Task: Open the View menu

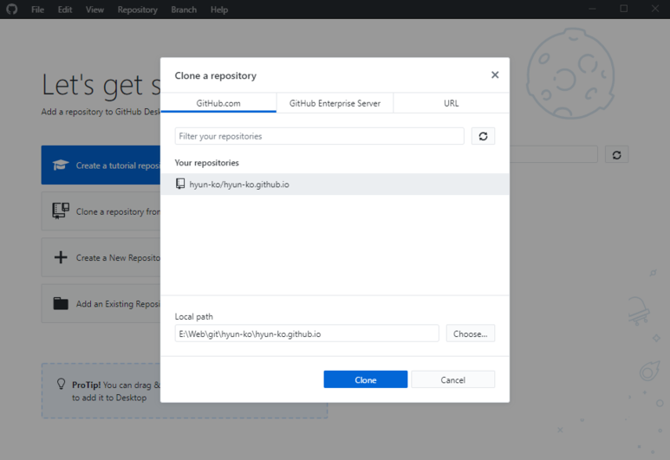Action: pos(94,10)
